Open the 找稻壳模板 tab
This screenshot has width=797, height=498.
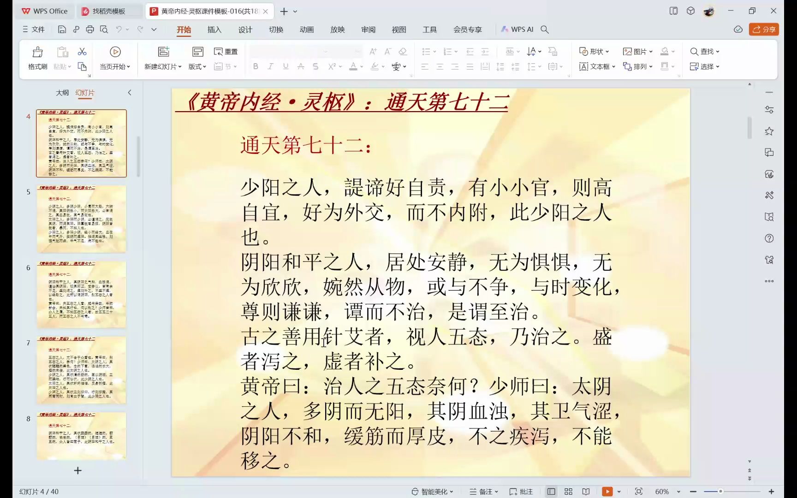(109, 11)
